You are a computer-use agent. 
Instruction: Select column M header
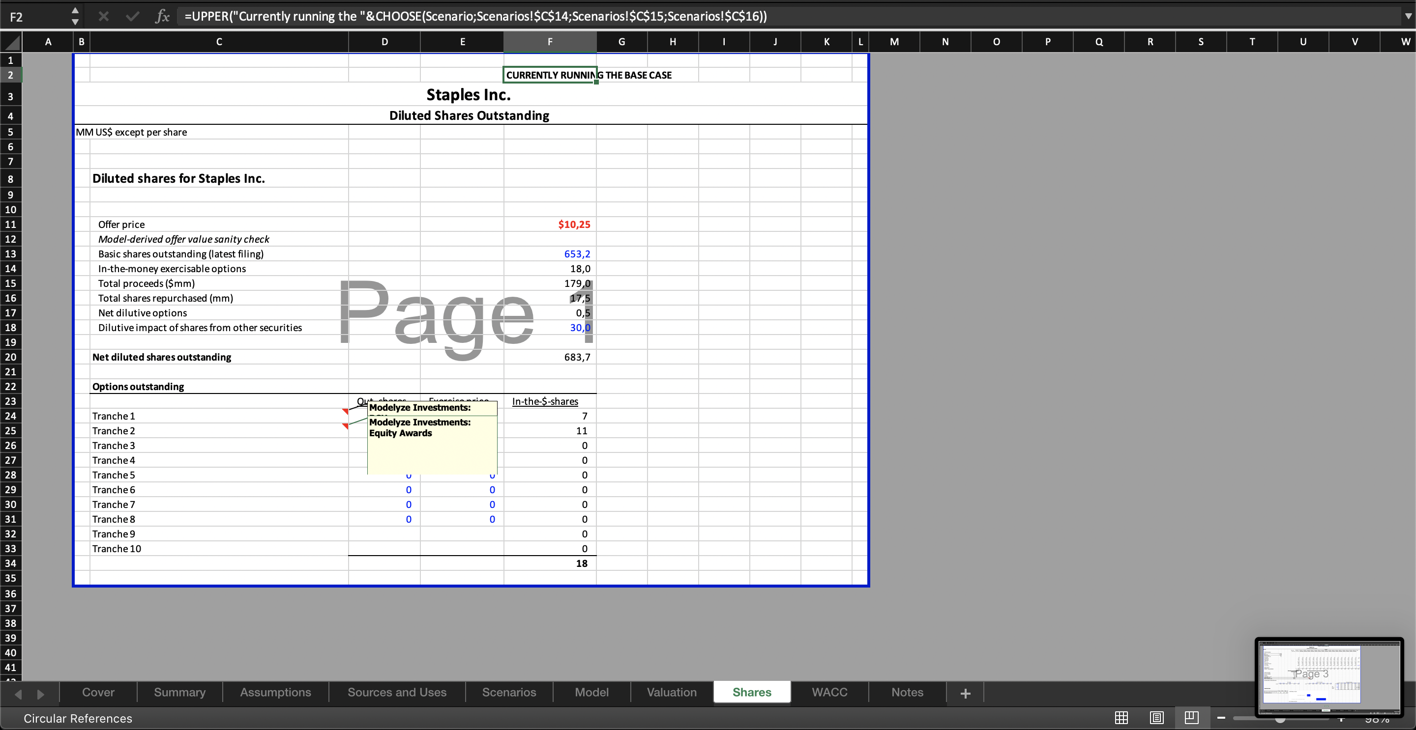tap(894, 42)
